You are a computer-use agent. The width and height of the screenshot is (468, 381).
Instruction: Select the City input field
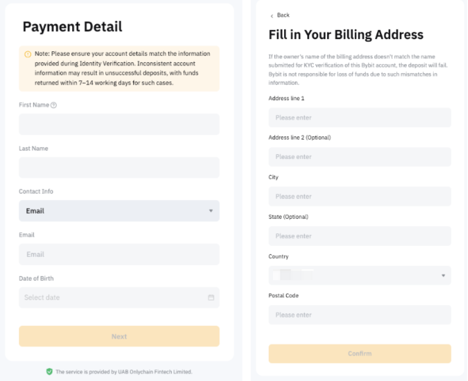click(x=359, y=196)
